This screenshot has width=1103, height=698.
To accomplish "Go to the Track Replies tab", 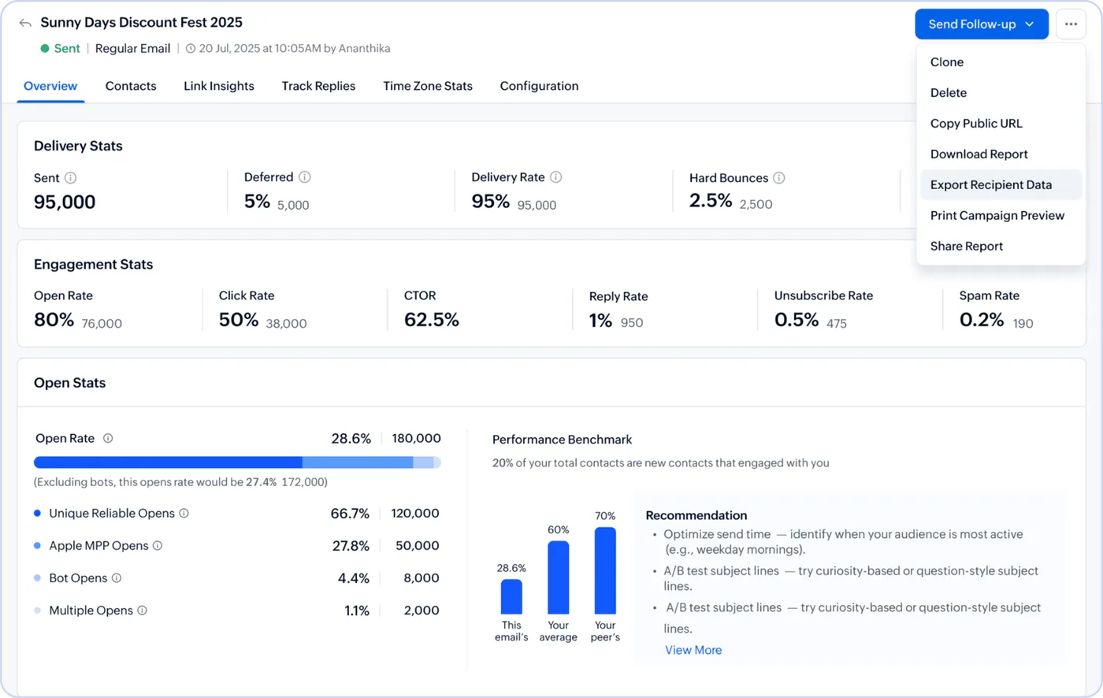I will [x=318, y=86].
